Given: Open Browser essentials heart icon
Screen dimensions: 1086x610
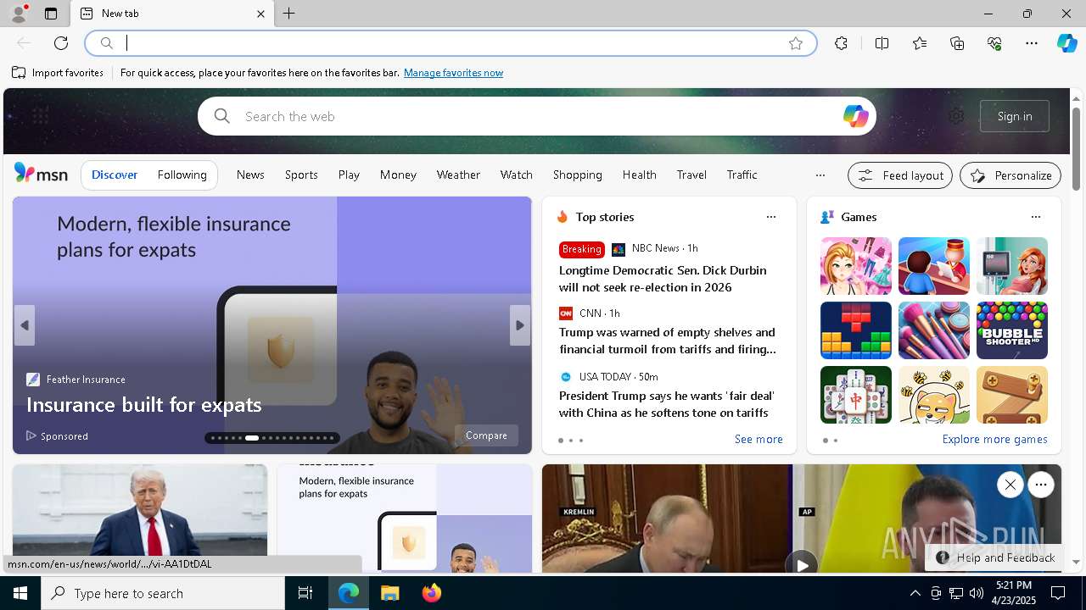Looking at the screenshot, I should tap(994, 43).
